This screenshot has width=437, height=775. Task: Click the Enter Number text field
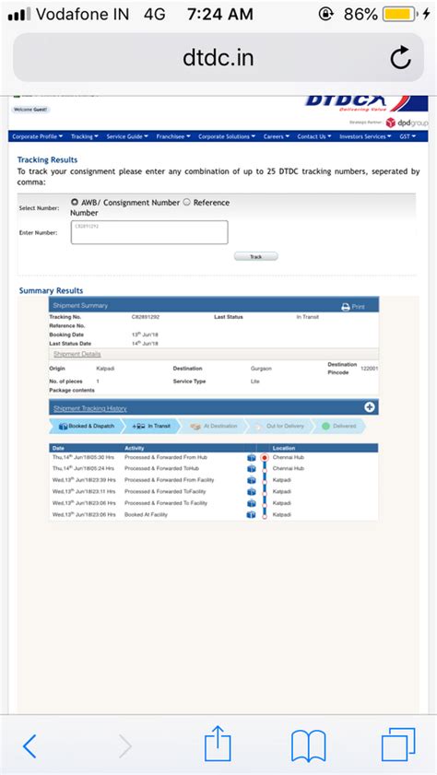tap(149, 232)
